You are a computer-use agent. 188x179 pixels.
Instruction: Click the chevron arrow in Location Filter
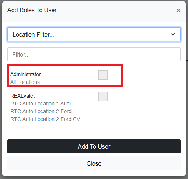[x=173, y=34]
